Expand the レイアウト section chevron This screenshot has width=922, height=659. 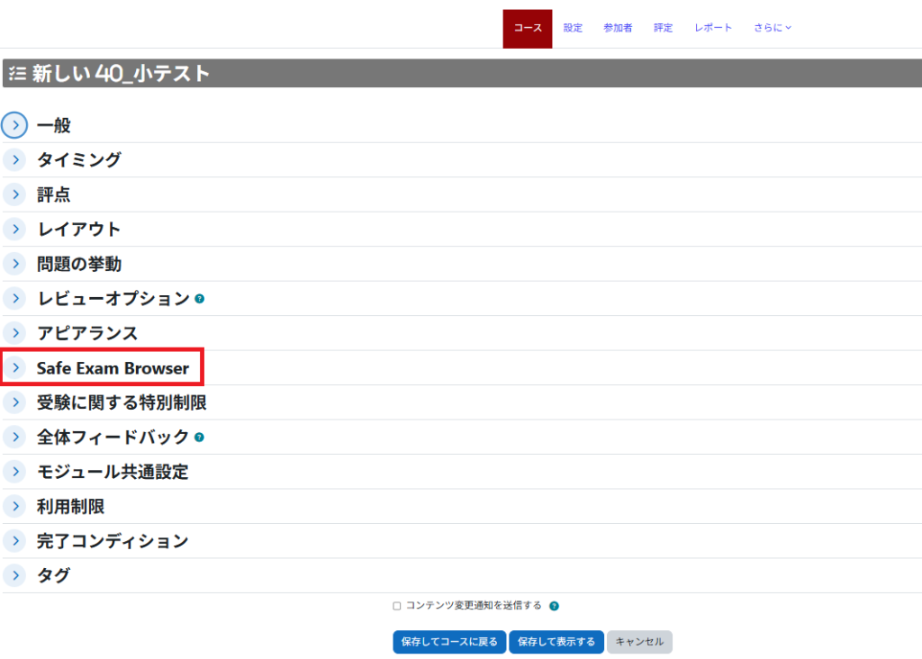click(x=14, y=230)
